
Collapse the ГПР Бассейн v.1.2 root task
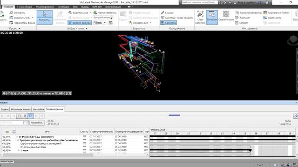point(17,137)
